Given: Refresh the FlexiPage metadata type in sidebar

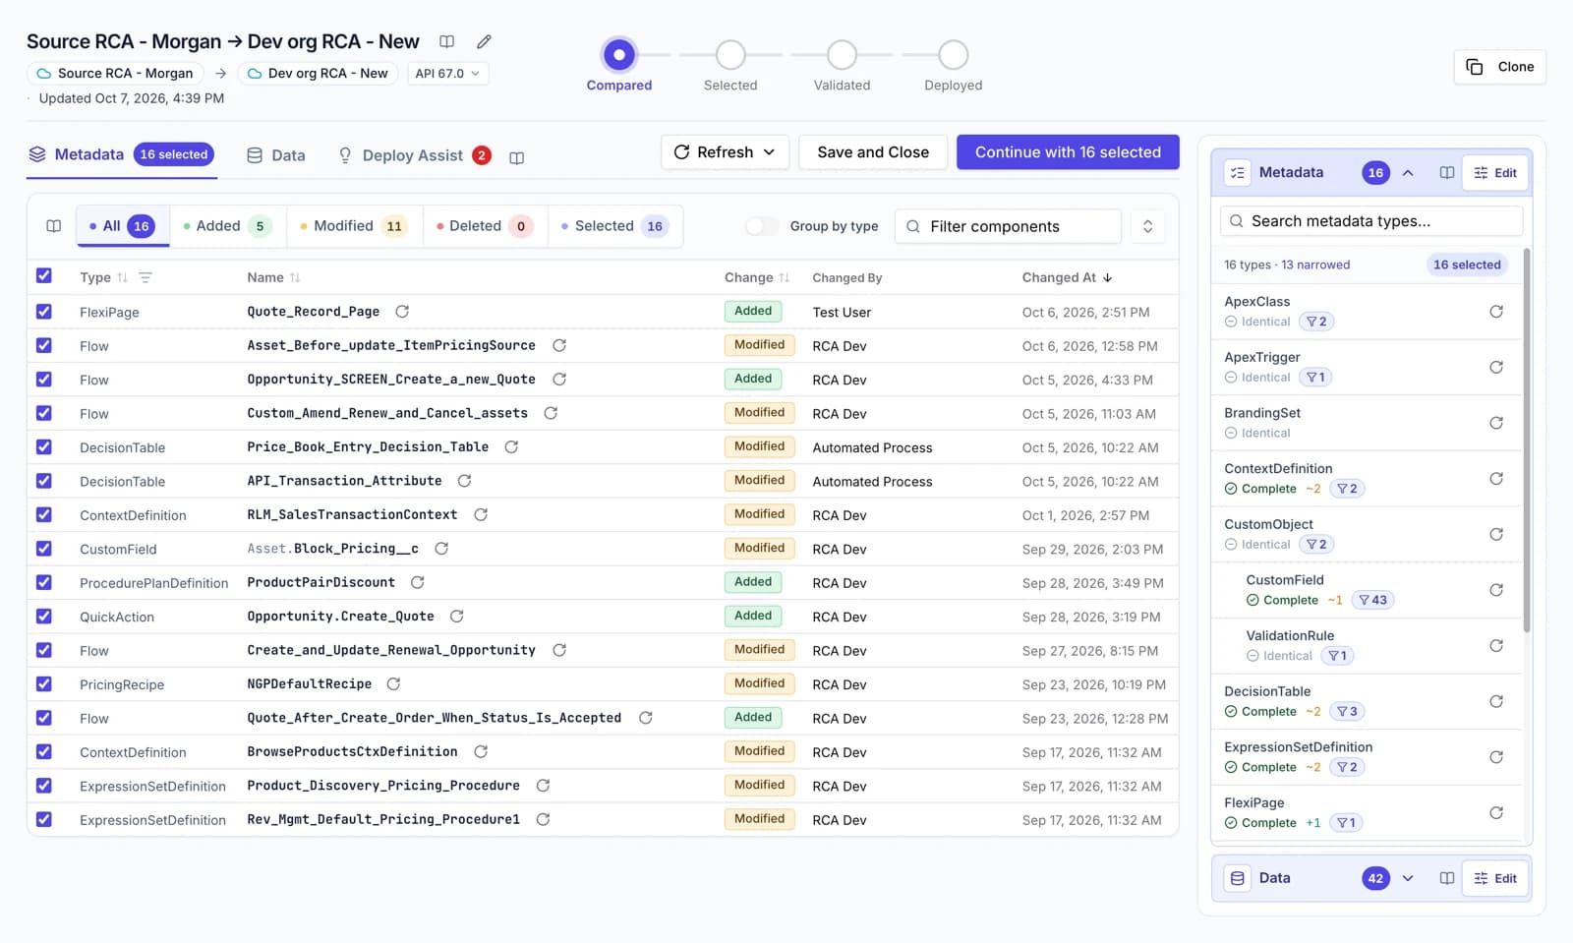Looking at the screenshot, I should coord(1496,813).
